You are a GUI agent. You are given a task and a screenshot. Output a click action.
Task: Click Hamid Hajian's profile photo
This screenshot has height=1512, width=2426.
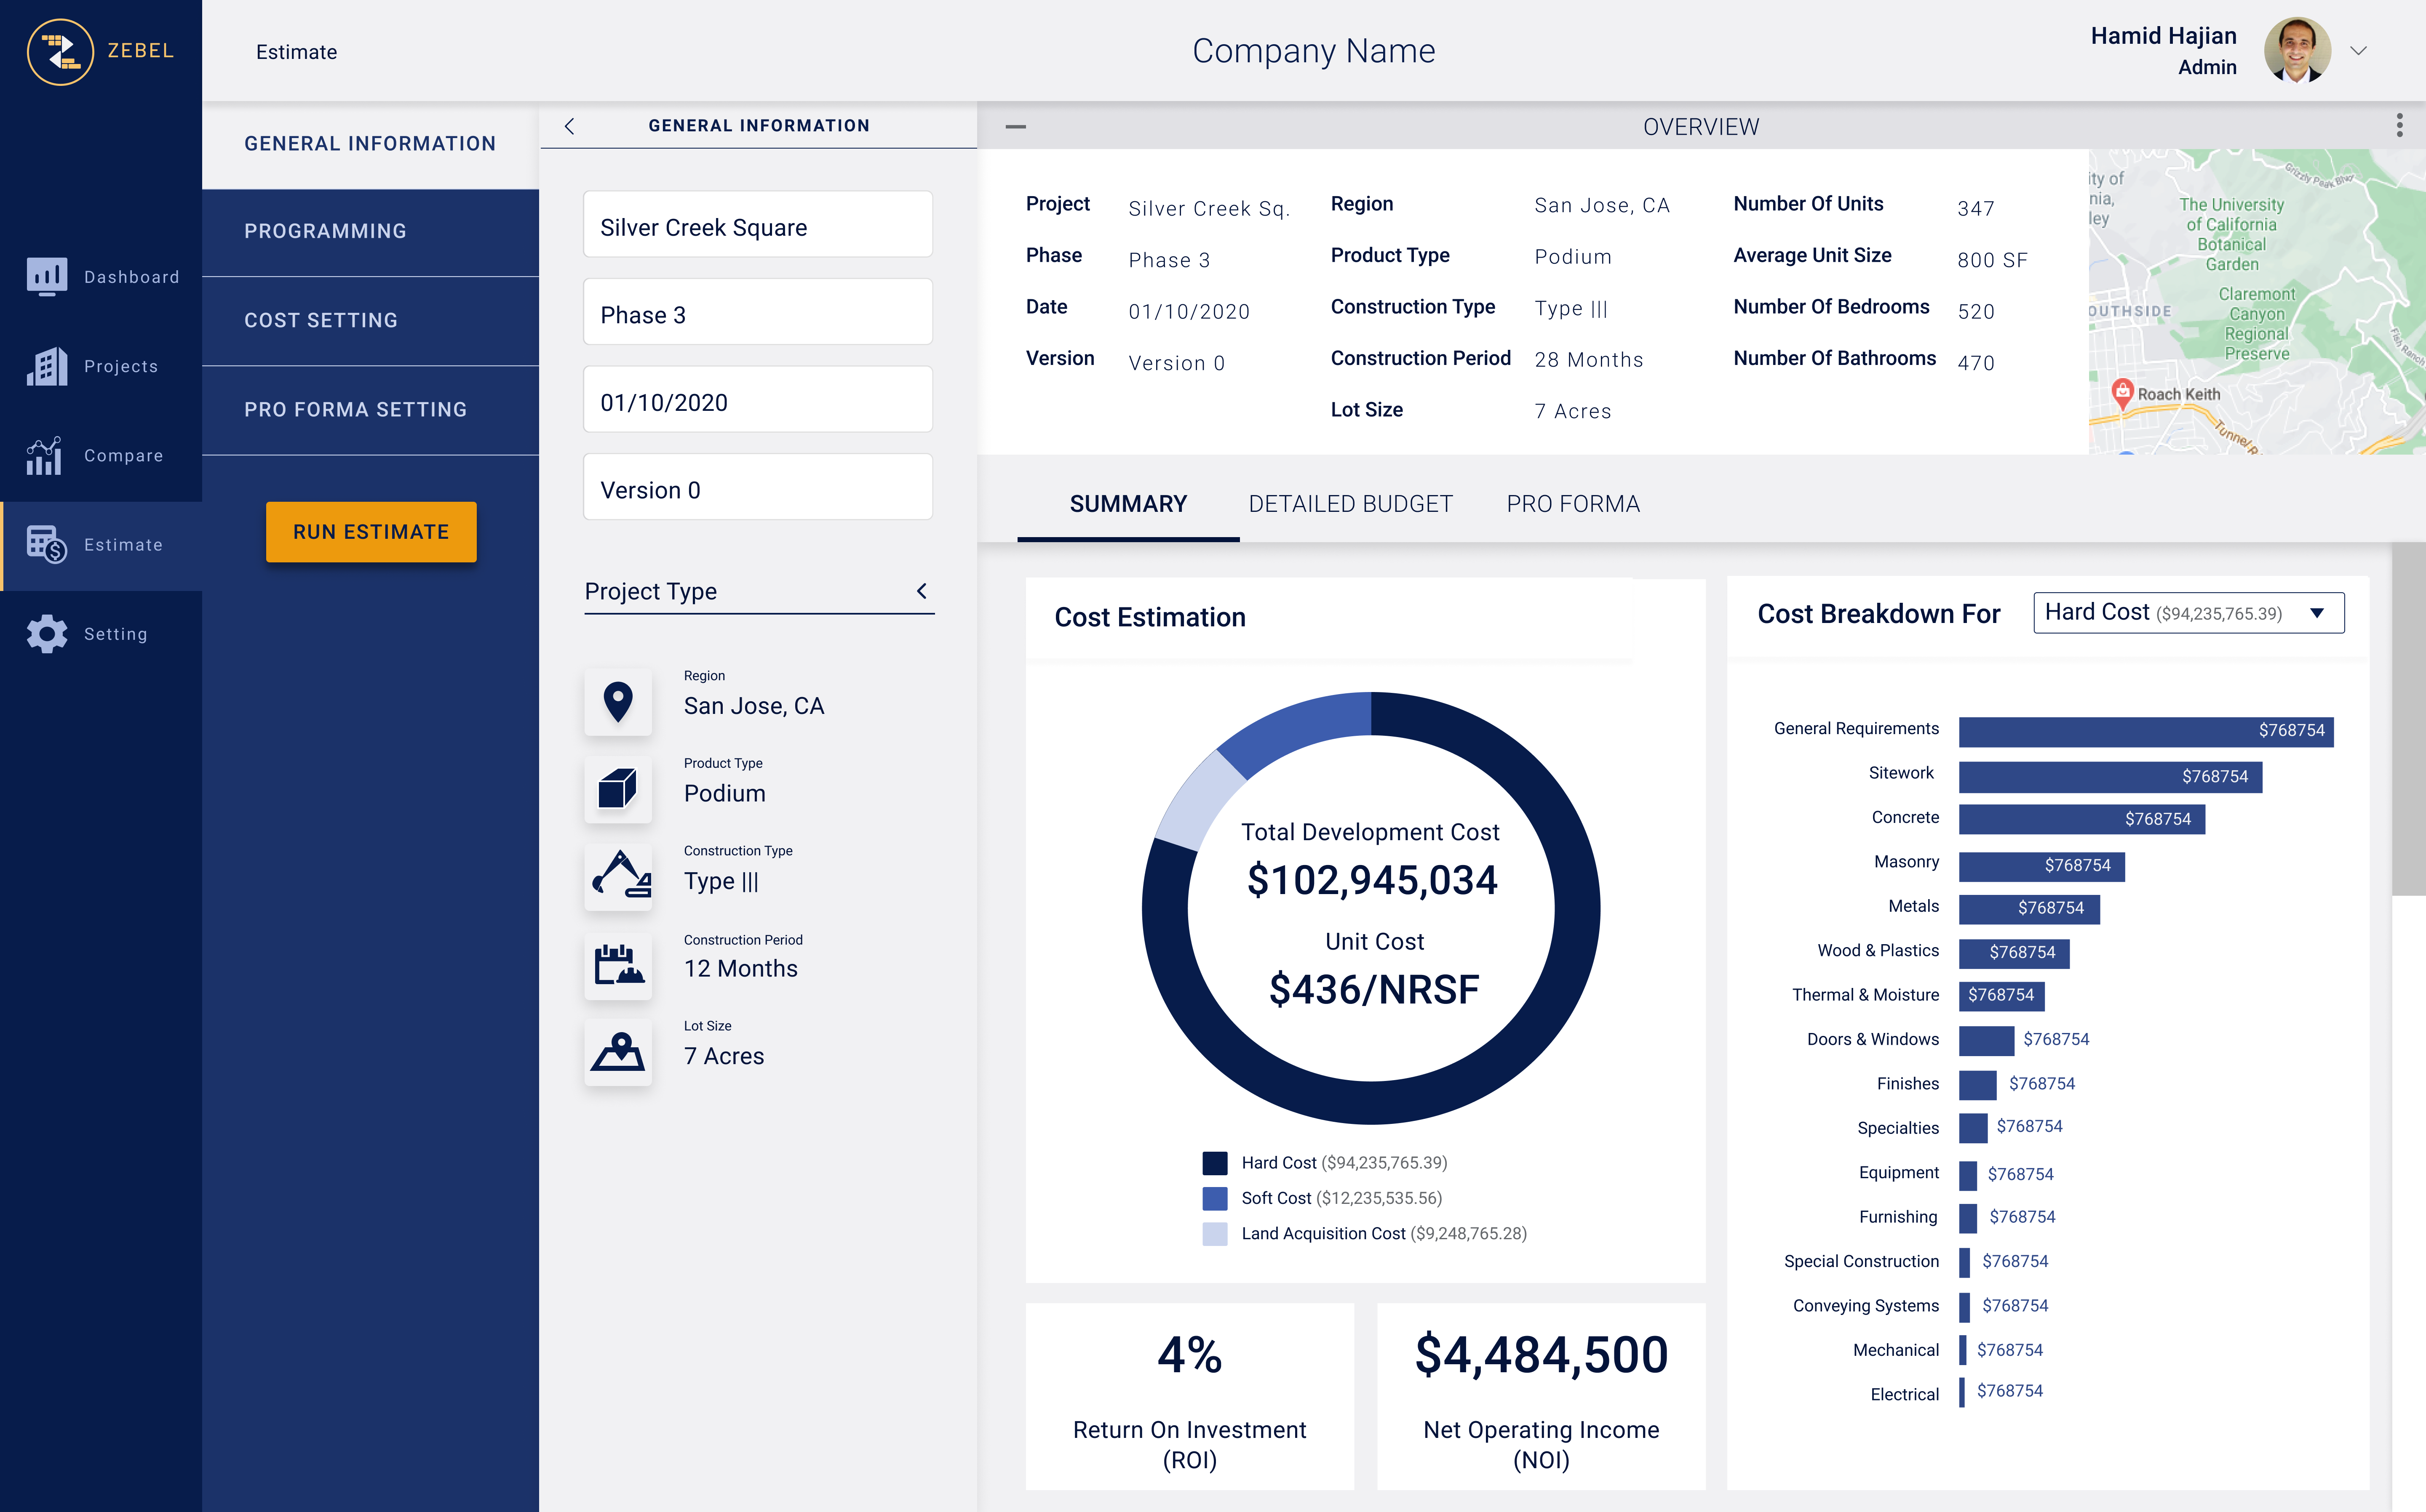pyautogui.click(x=2298, y=51)
